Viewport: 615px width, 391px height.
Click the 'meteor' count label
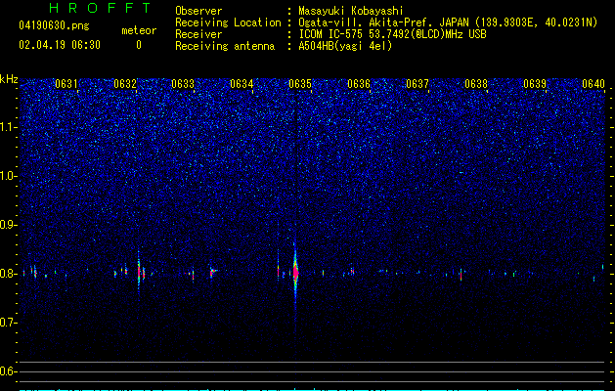[x=139, y=30]
